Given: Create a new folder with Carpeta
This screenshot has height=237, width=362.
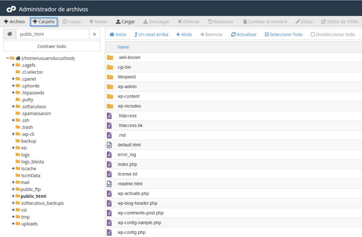Looking at the screenshot, I should 43,22.
